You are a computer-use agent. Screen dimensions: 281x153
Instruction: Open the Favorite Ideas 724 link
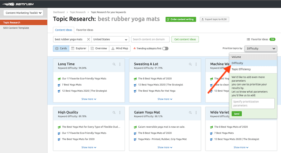pyautogui.click(x=261, y=39)
